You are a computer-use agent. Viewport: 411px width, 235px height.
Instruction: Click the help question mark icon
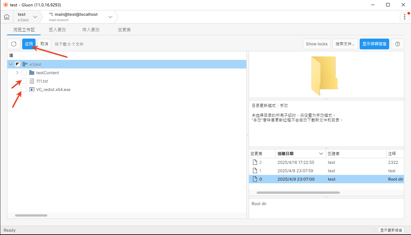point(398,44)
